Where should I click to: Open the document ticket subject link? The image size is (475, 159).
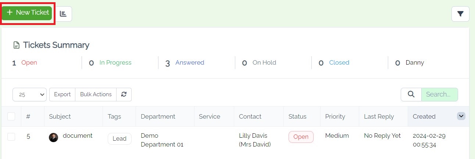[78, 135]
